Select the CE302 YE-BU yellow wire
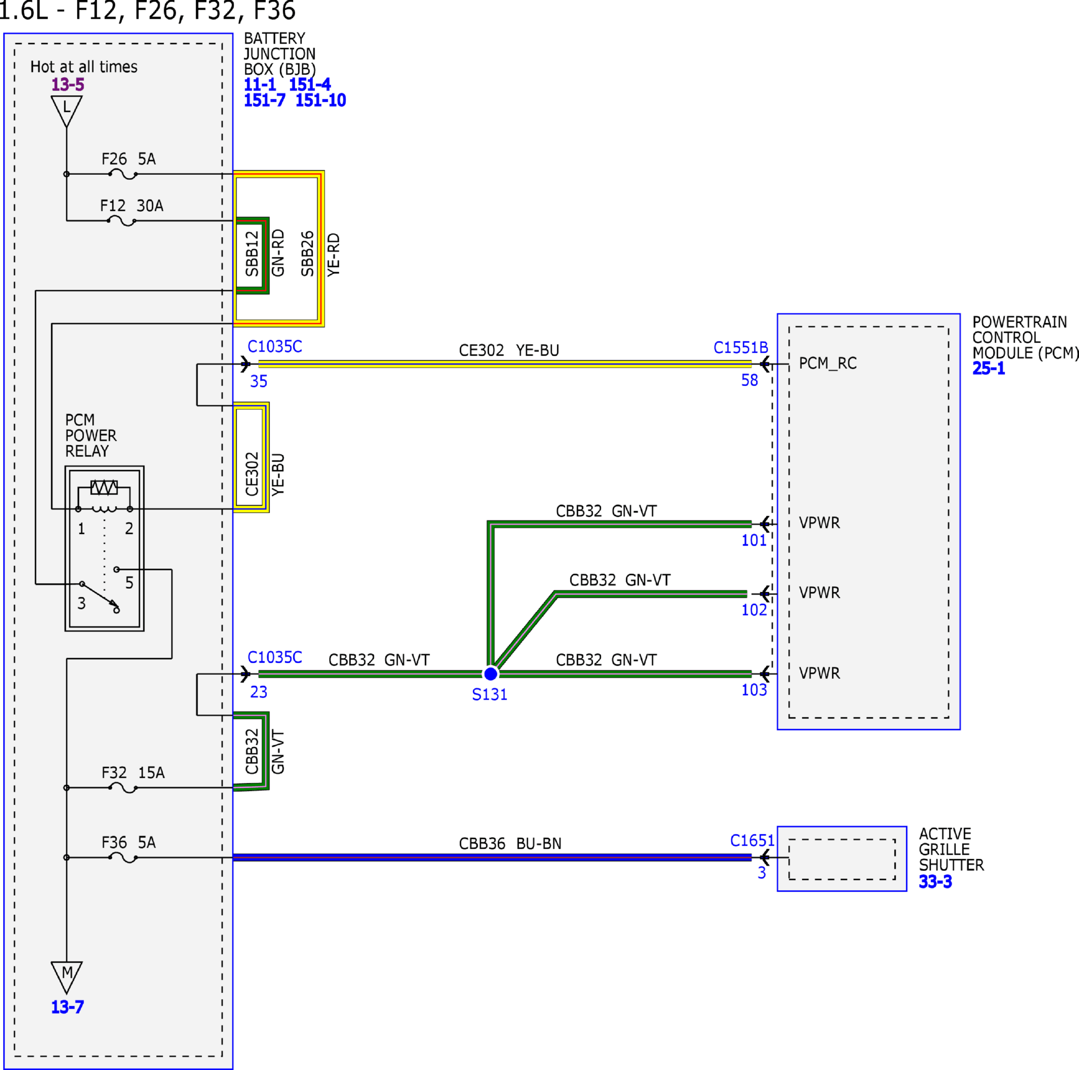This screenshot has width=1079, height=1070. pyautogui.click(x=505, y=364)
